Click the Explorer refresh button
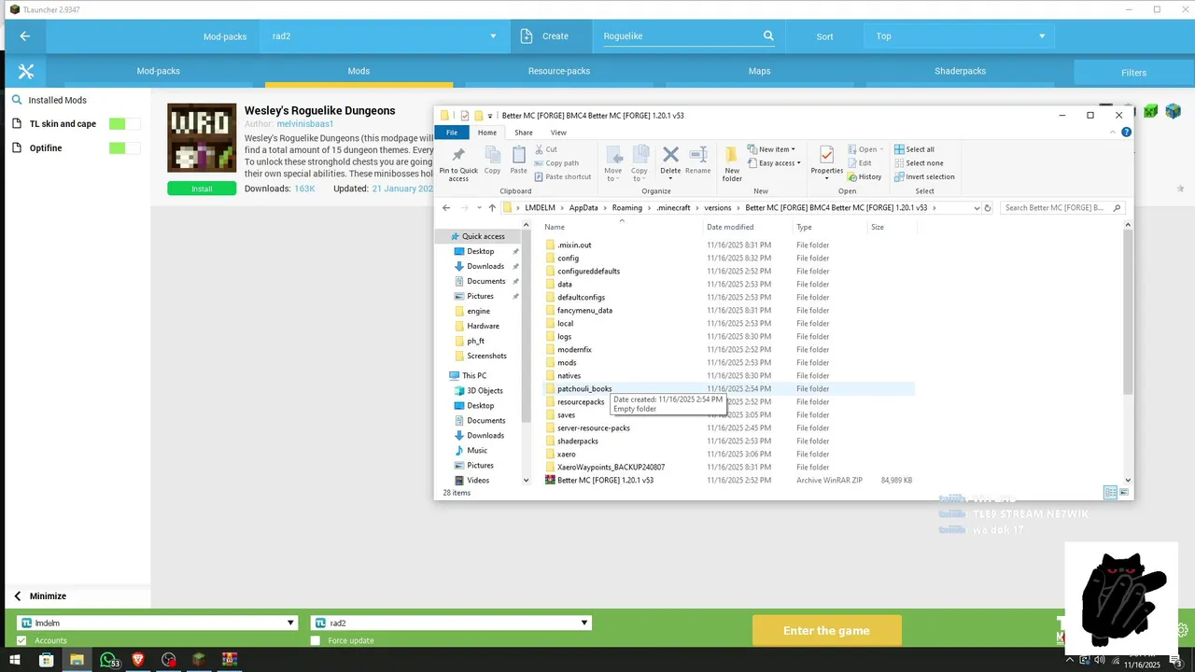The width and height of the screenshot is (1195, 672). (988, 208)
